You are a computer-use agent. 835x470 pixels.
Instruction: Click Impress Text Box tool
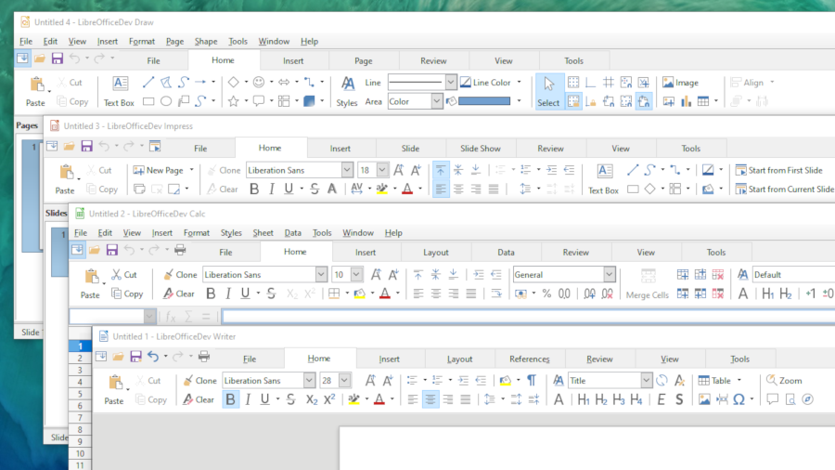click(x=603, y=179)
